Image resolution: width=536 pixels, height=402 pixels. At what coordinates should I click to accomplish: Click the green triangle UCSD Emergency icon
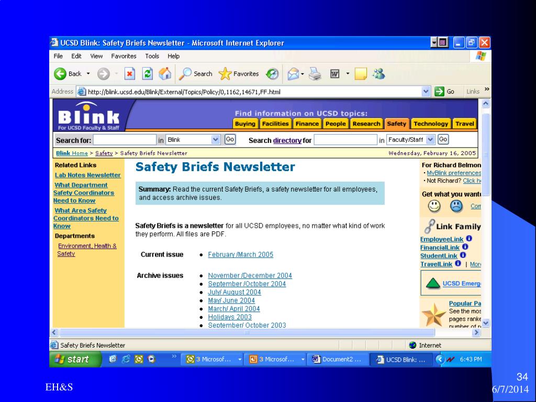(433, 283)
